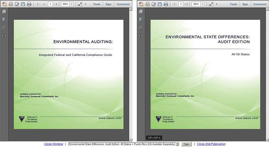
Task: Click the Close 2nd Publication link
Action: (x=211, y=144)
